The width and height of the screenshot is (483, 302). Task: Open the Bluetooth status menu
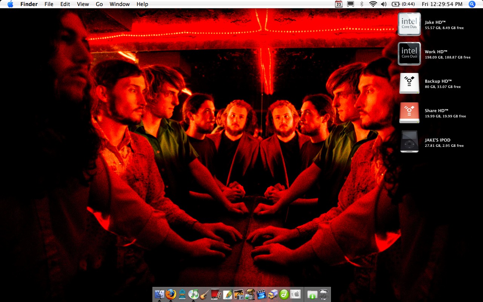[x=361, y=4]
